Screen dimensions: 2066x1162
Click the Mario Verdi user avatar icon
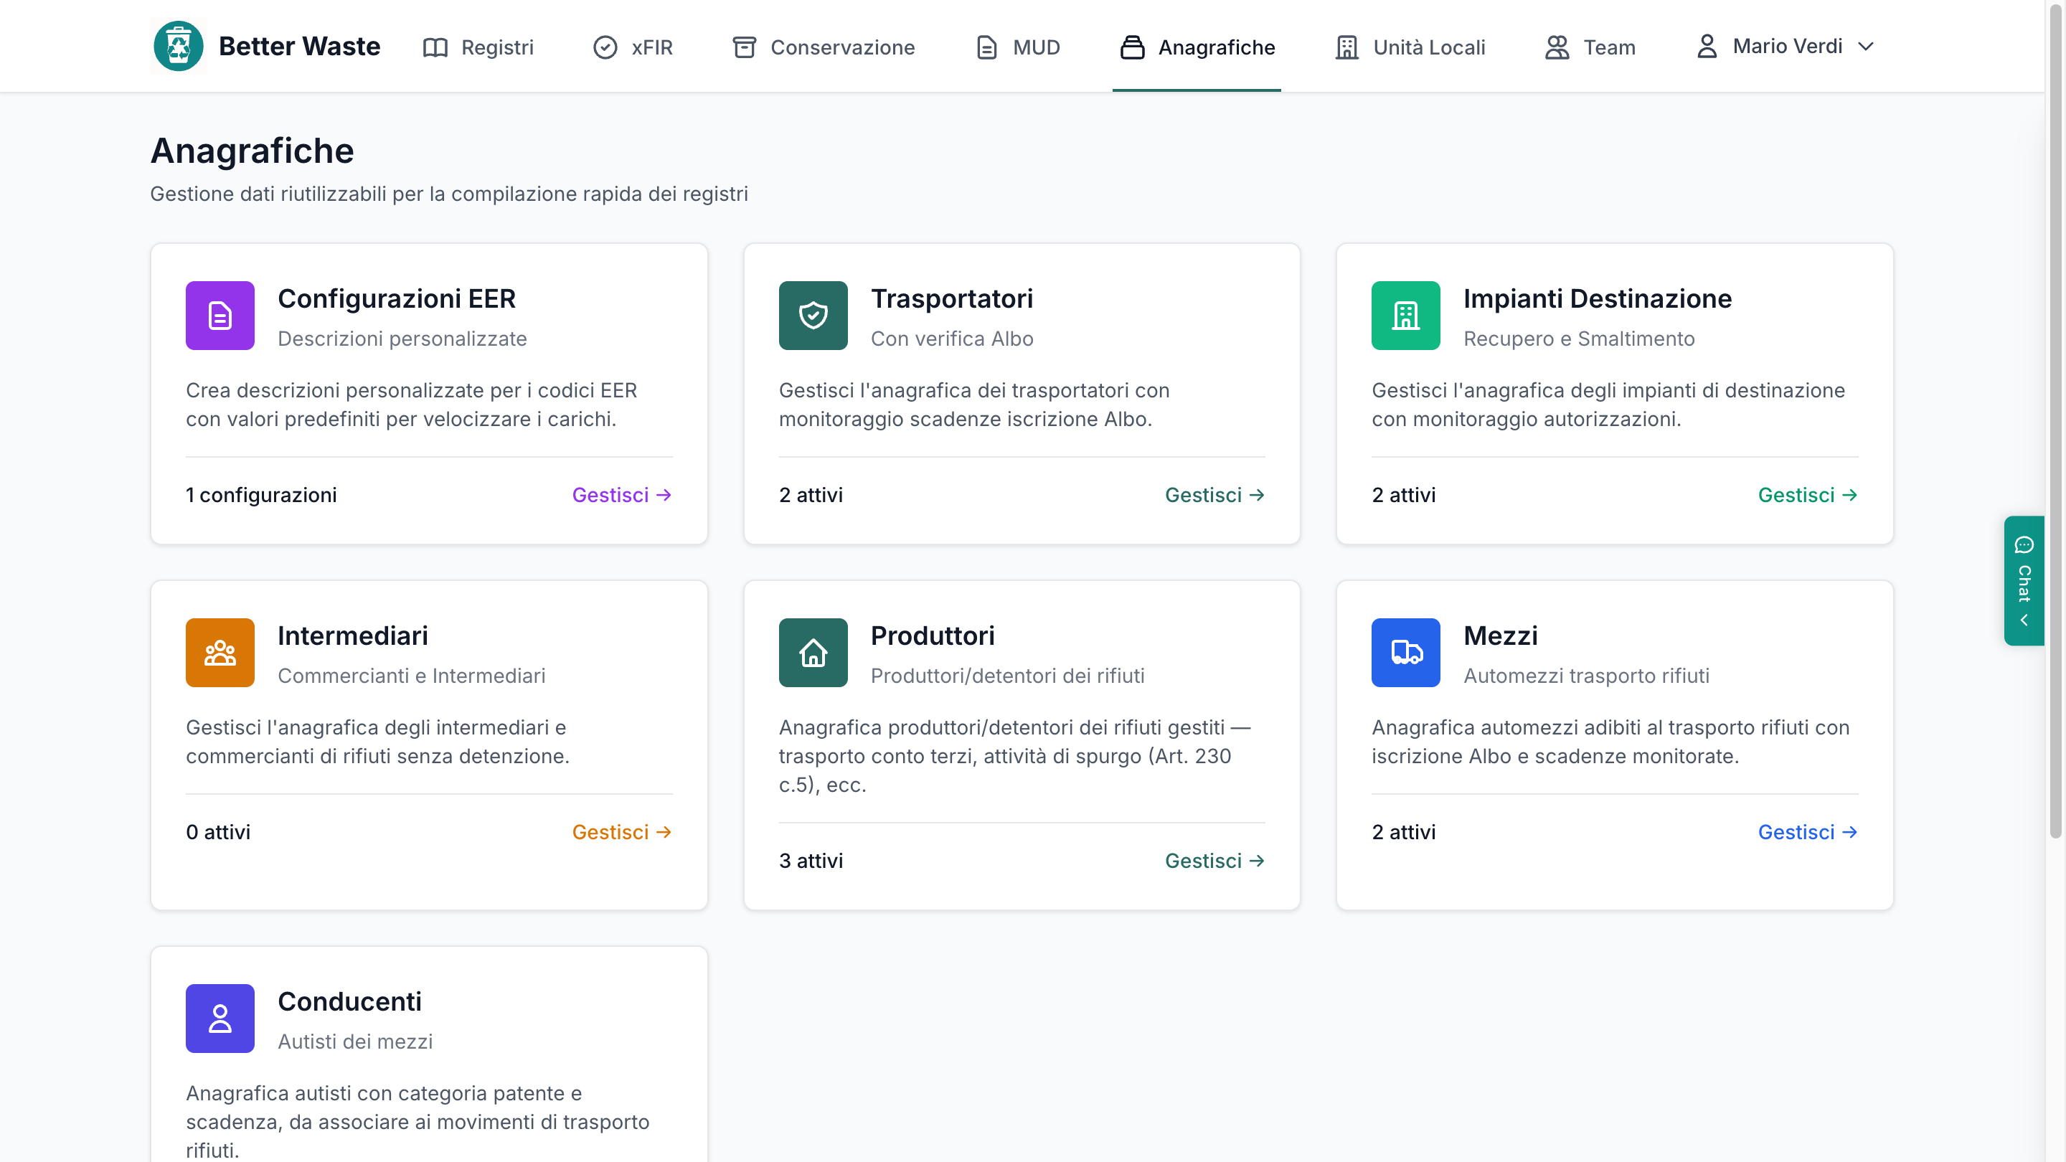point(1707,47)
